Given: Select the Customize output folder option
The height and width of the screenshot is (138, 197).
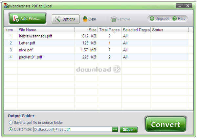Looking at the screenshot, I should pos(11,129).
